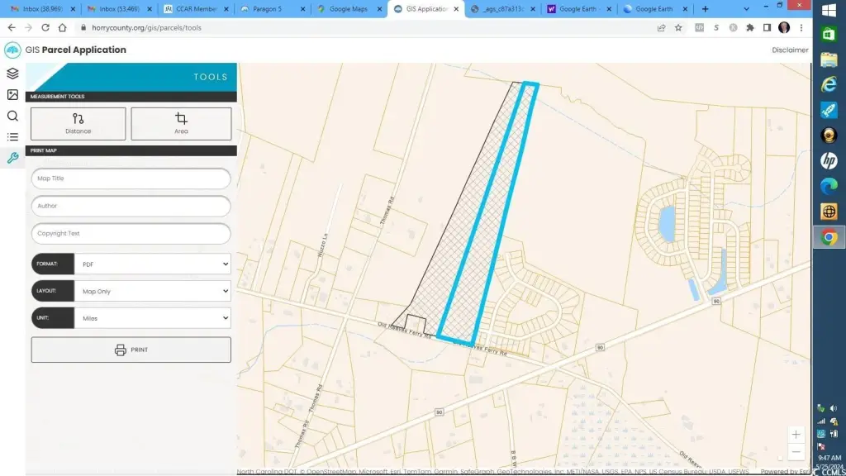
Task: Open the Layout dropdown showing Map Only
Action: pyautogui.click(x=152, y=291)
